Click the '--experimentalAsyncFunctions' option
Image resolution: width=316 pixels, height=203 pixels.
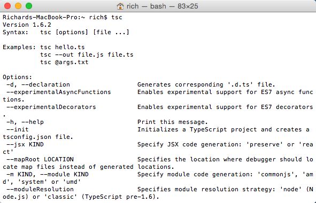coord(59,92)
